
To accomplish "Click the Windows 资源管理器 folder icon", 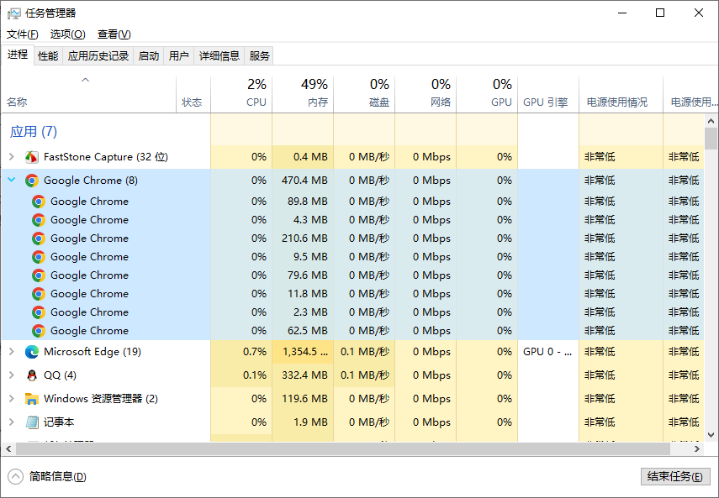I will tap(31, 398).
